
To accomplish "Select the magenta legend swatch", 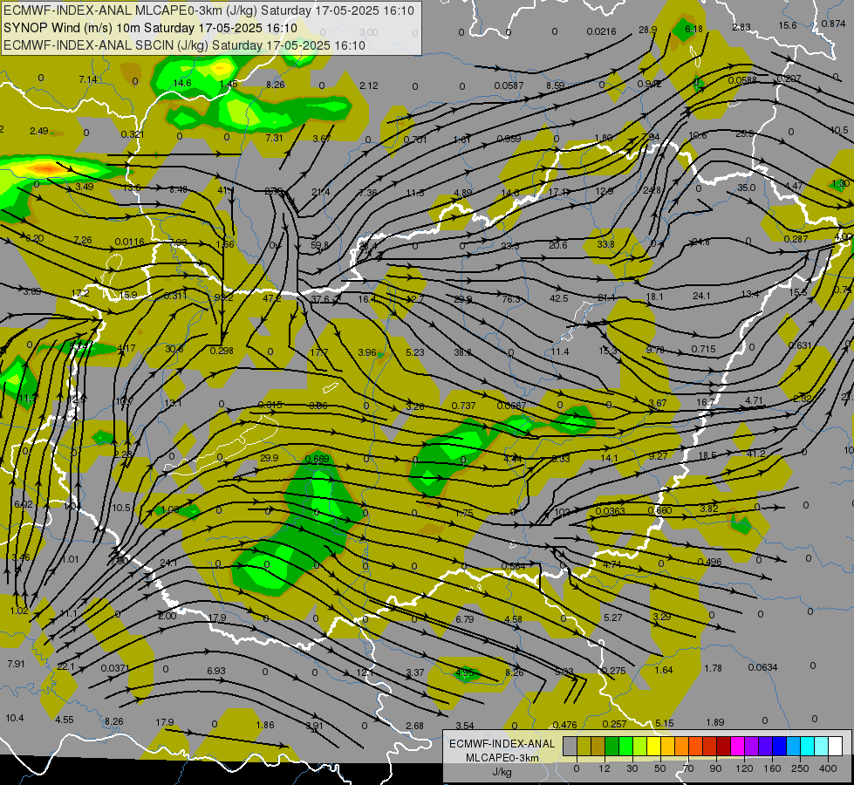I will click(737, 746).
